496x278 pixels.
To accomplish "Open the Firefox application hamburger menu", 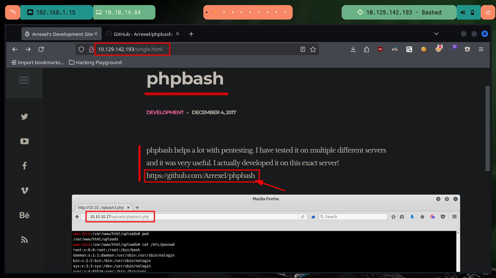I will (481, 49).
